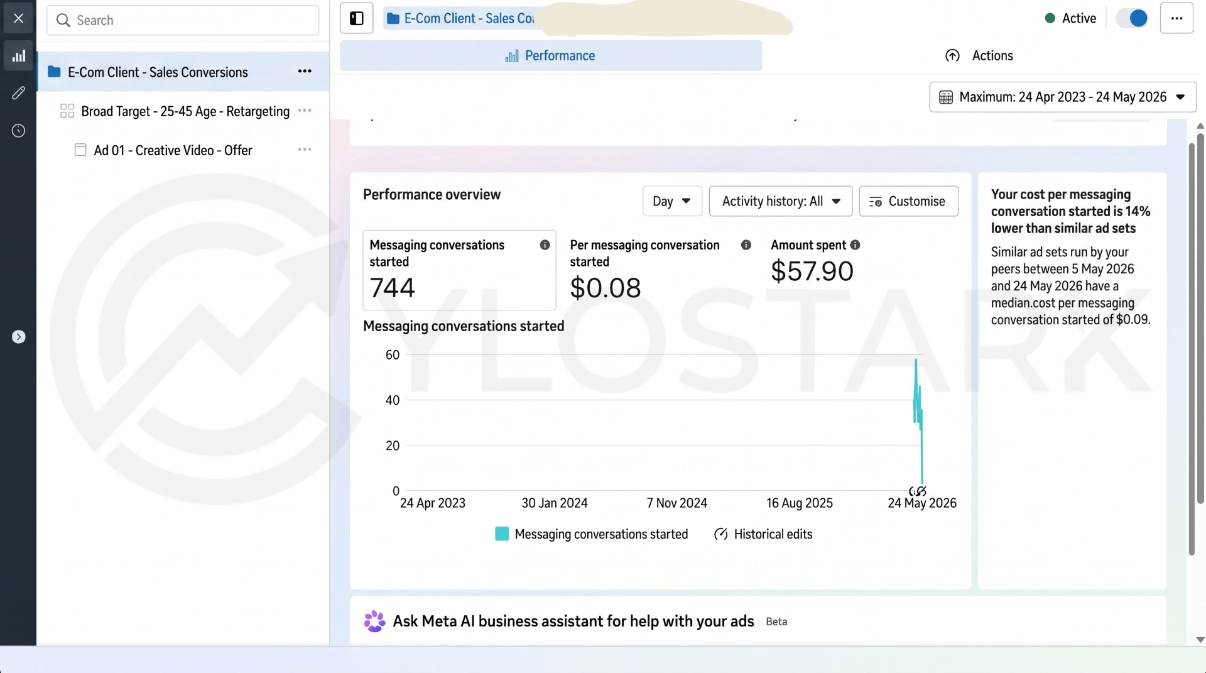Toggle Historical edits in chart legend
The height and width of the screenshot is (673, 1206).
(763, 534)
